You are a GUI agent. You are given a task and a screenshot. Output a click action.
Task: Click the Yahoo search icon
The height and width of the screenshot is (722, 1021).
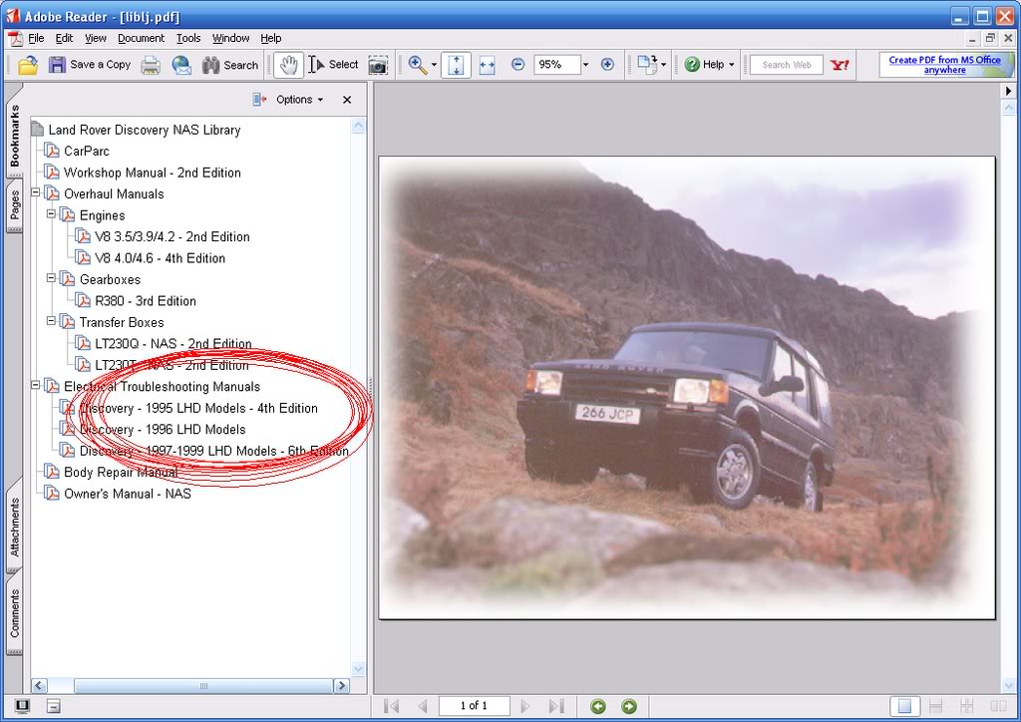tap(840, 65)
